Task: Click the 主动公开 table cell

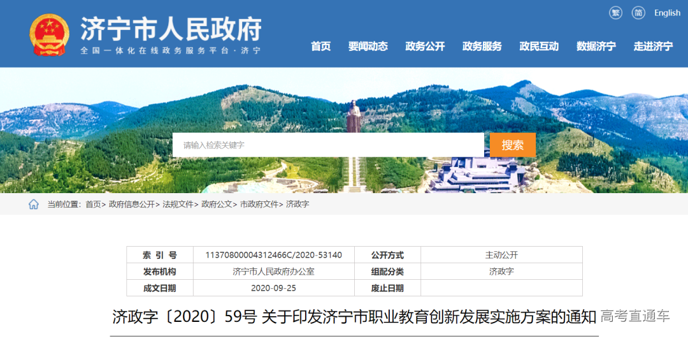Action: 501,255
